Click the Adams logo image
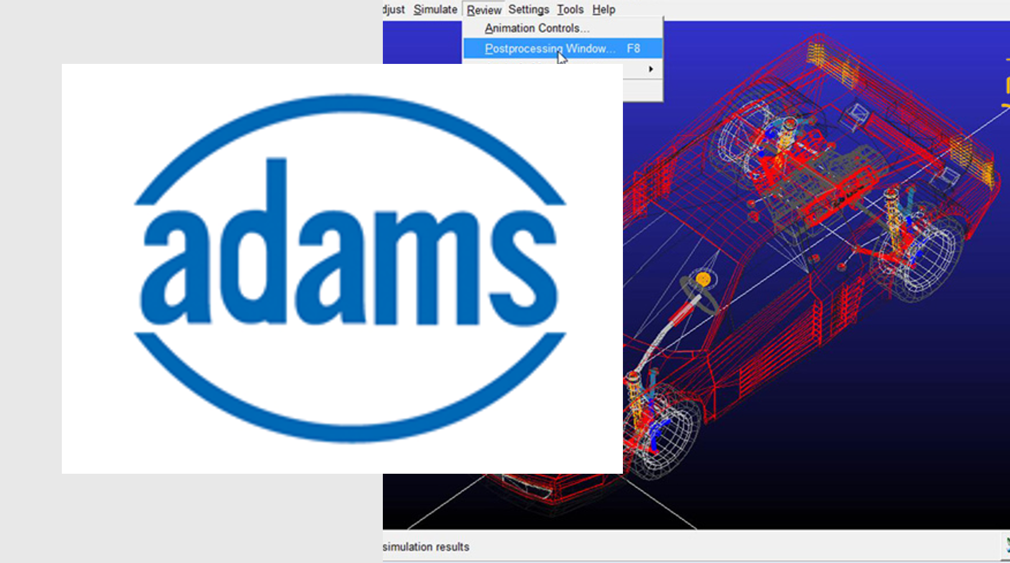This screenshot has height=563, width=1010. 343,268
